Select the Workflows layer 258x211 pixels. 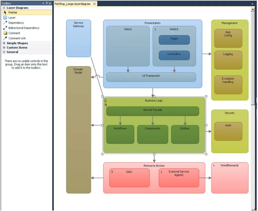(x=120, y=134)
